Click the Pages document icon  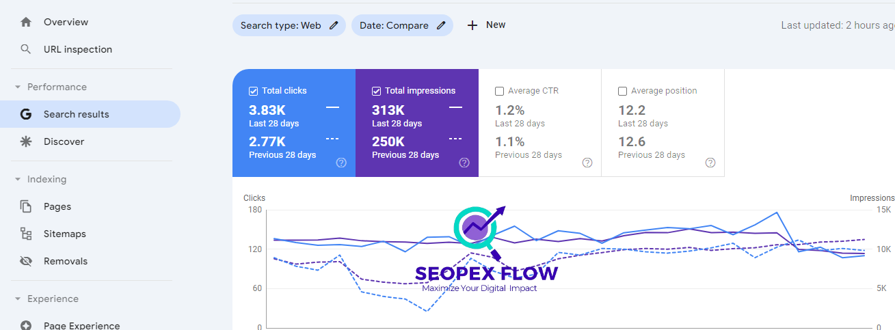click(x=26, y=206)
